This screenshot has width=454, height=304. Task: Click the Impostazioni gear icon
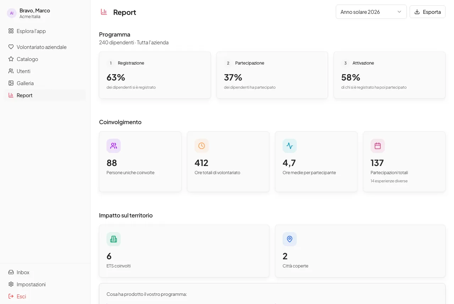click(x=11, y=284)
